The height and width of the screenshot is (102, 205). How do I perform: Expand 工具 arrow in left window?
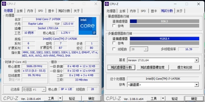60,98
